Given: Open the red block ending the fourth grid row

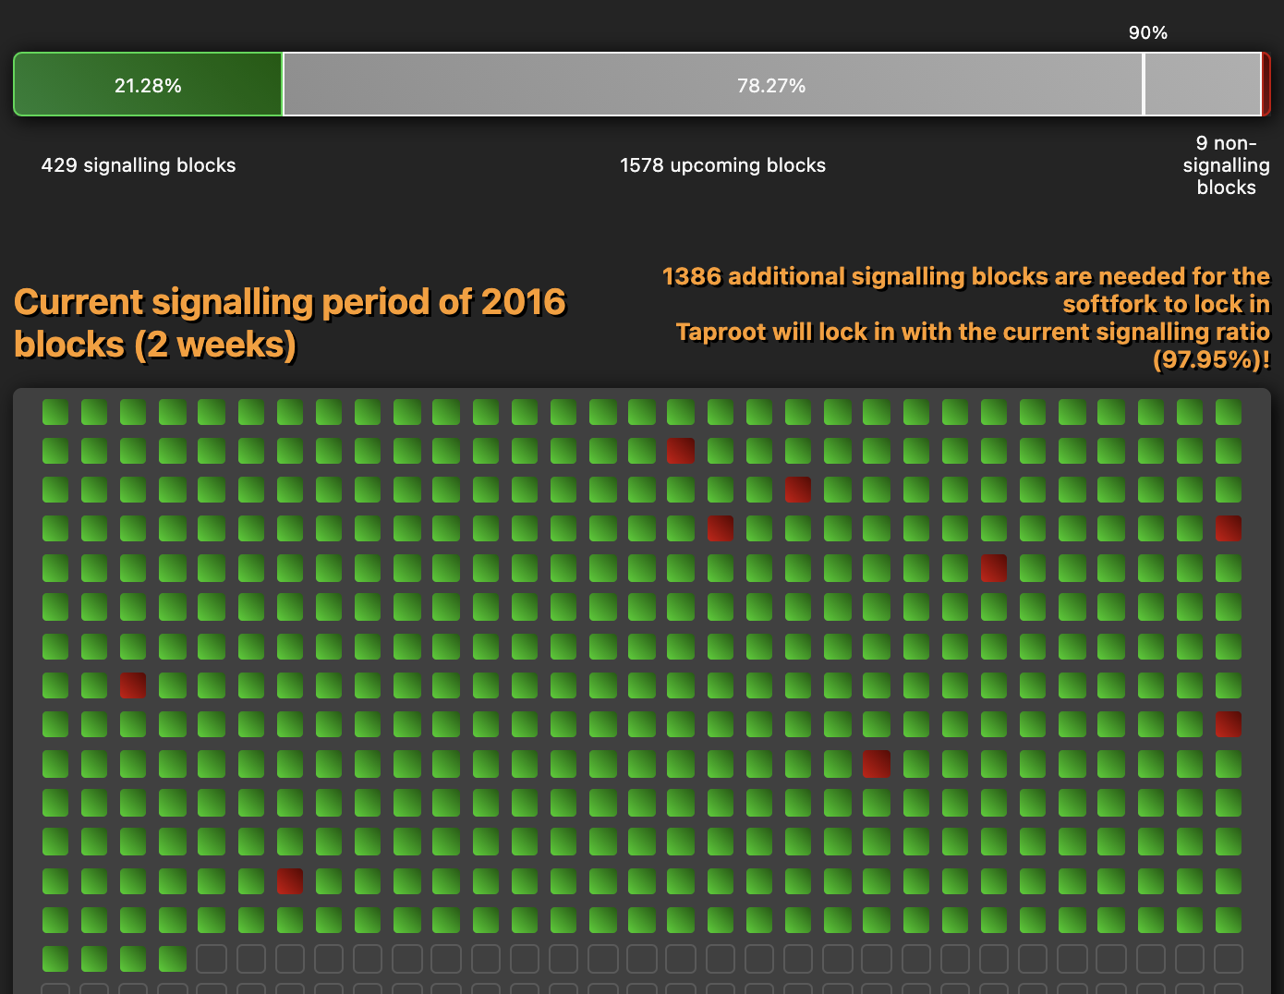Looking at the screenshot, I should pos(1229,528).
